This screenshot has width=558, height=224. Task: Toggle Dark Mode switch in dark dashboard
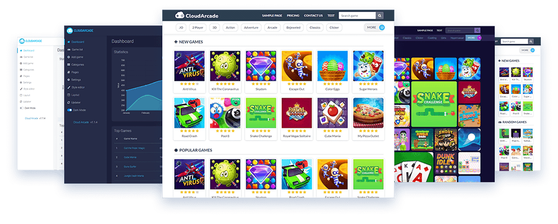(x=70, y=110)
